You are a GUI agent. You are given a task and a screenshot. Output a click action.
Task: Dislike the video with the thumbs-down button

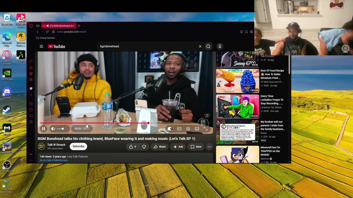[144, 147]
